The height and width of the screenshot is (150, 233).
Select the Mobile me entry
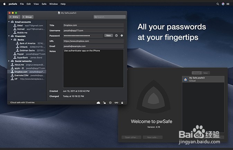click(x=27, y=33)
